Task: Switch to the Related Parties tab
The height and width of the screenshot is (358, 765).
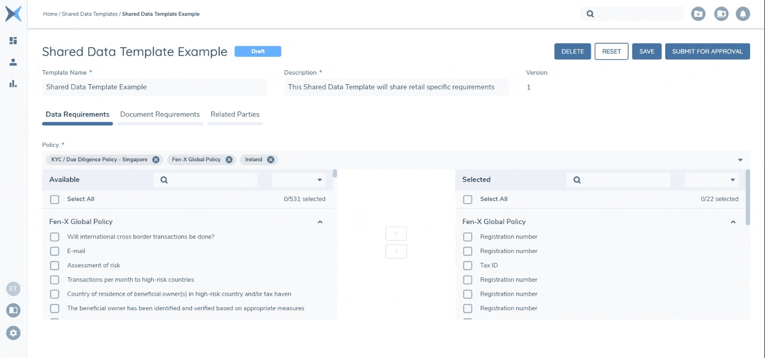Action: 235,115
